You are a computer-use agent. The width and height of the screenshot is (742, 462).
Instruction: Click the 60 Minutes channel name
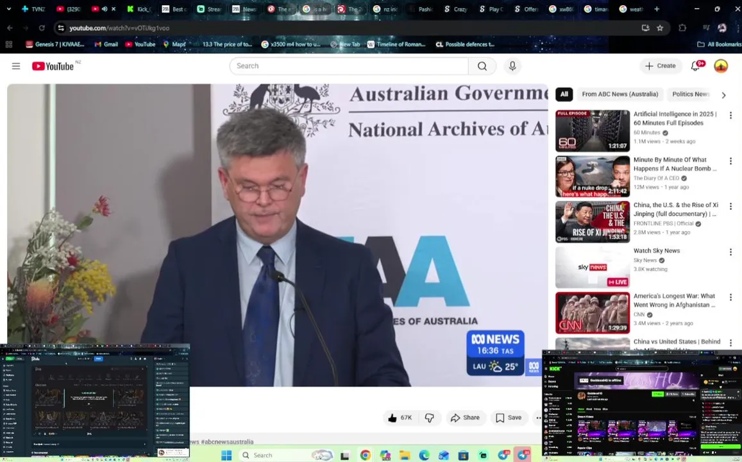pyautogui.click(x=647, y=133)
